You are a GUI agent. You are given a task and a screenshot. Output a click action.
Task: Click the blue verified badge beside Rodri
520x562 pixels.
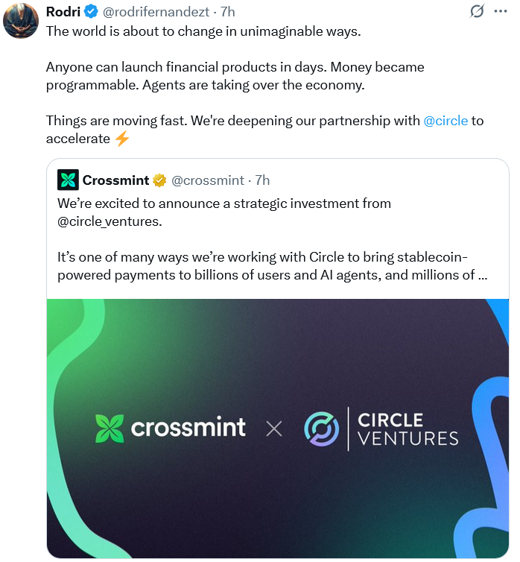point(90,12)
